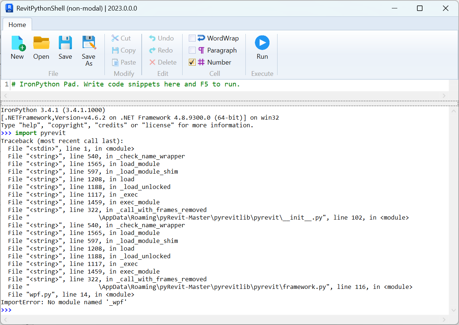Click the .NETFramework version info line
Image resolution: width=459 pixels, height=325 pixels.
point(140,117)
